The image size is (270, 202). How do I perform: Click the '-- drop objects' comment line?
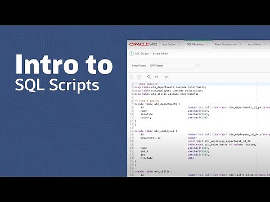tap(146, 84)
